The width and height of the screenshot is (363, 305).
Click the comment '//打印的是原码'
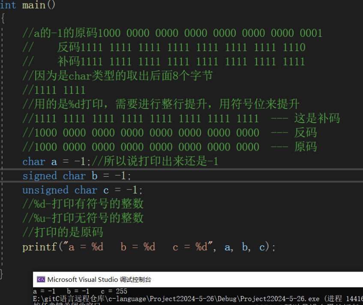tap(63, 232)
